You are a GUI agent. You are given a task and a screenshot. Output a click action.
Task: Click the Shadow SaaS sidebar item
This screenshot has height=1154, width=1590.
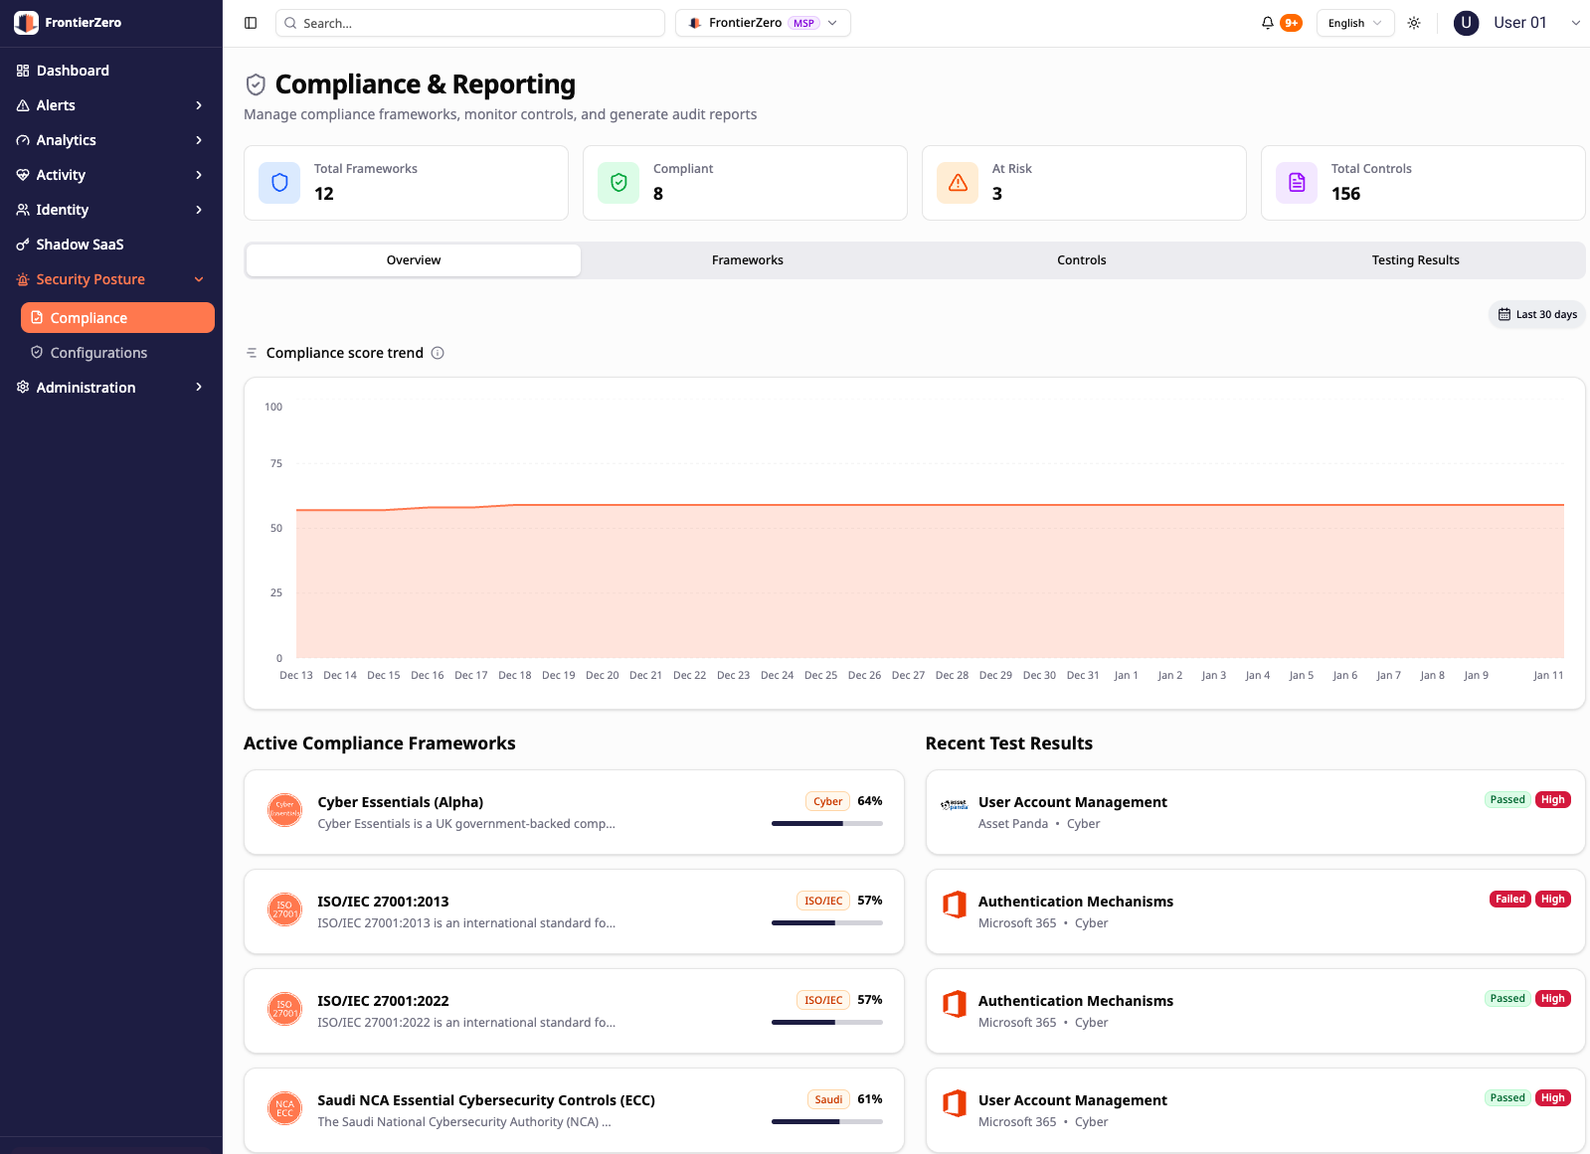(80, 245)
